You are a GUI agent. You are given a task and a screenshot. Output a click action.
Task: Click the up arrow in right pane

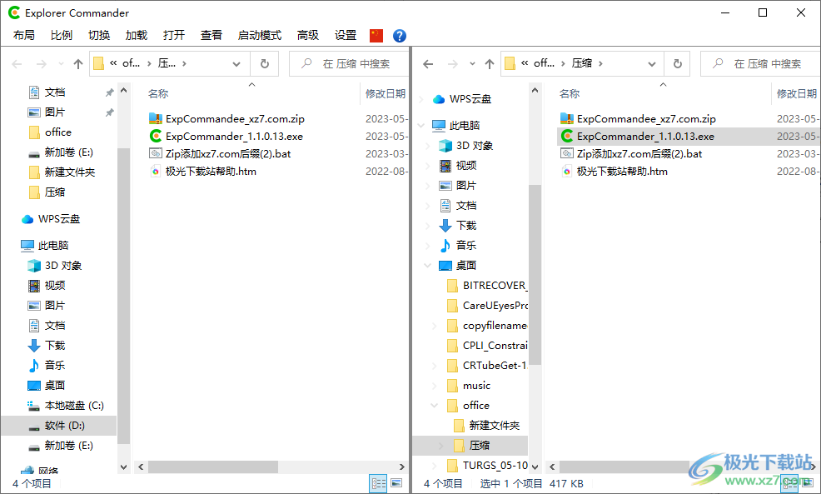pos(490,64)
